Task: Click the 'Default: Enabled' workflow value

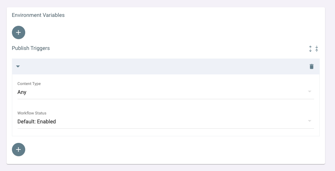Action: pyautogui.click(x=36, y=122)
